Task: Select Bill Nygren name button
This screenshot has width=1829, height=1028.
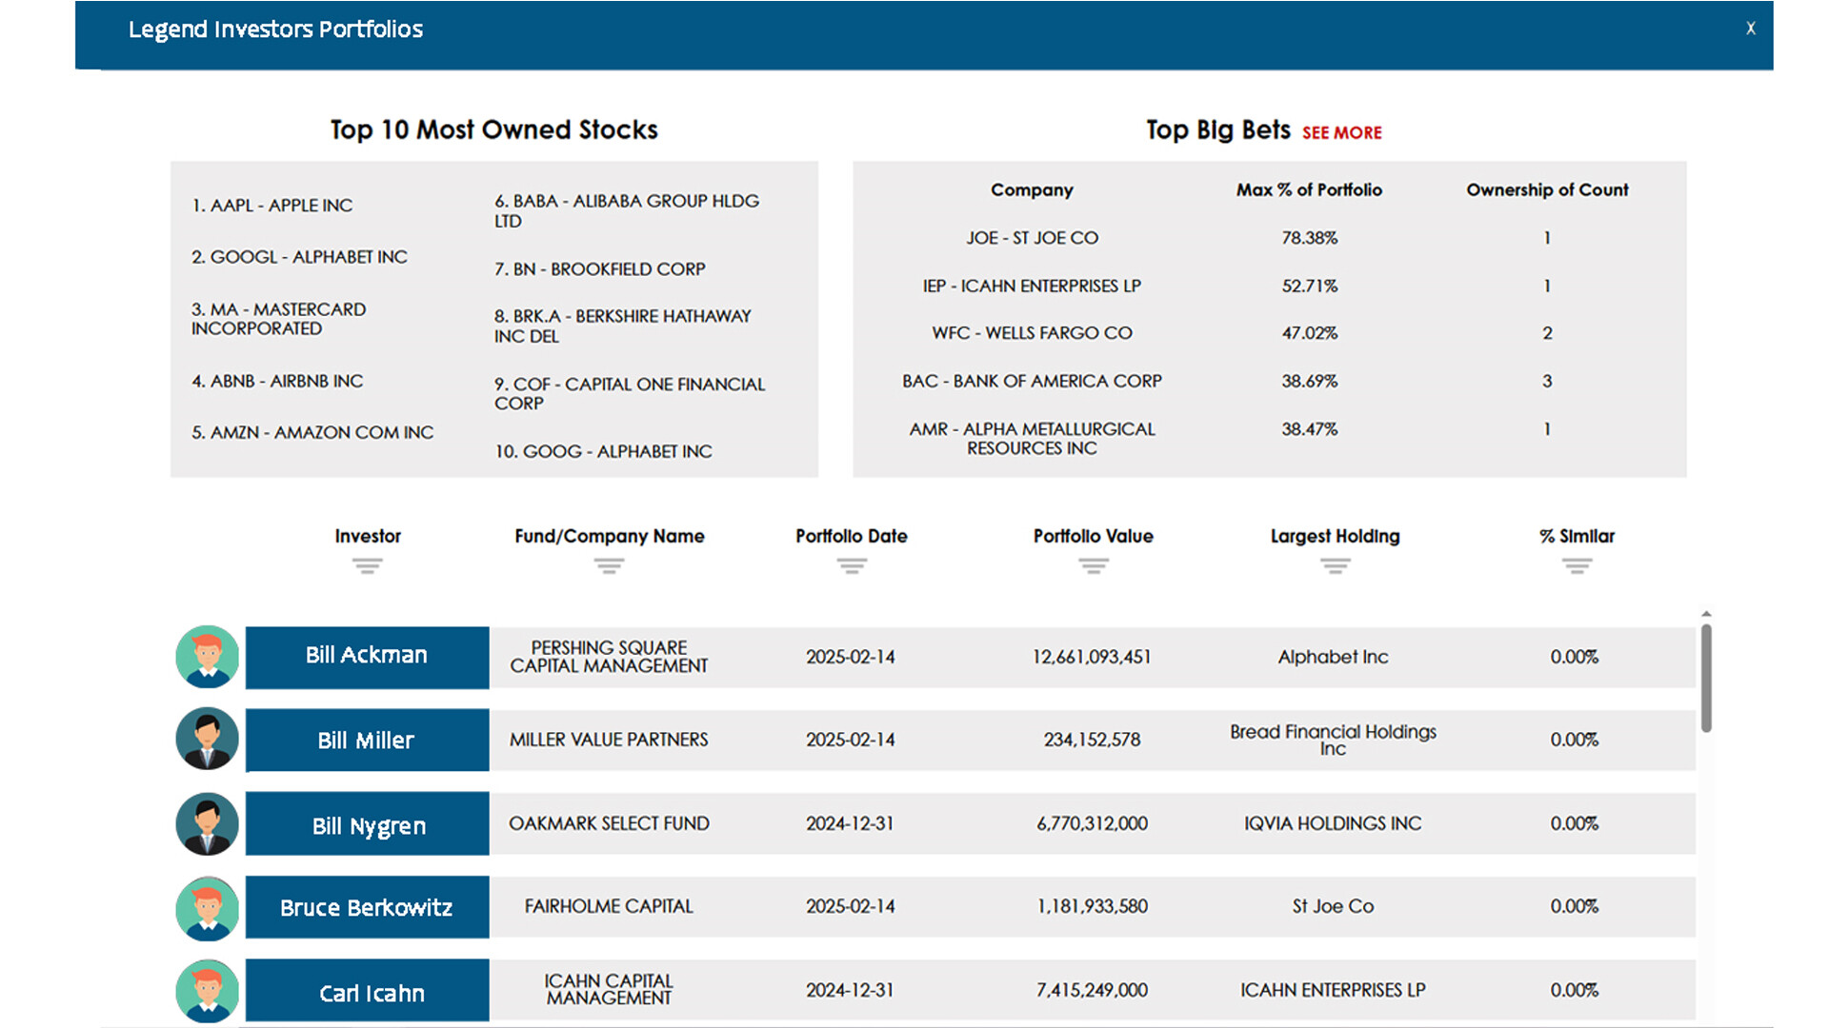Action: 367,824
